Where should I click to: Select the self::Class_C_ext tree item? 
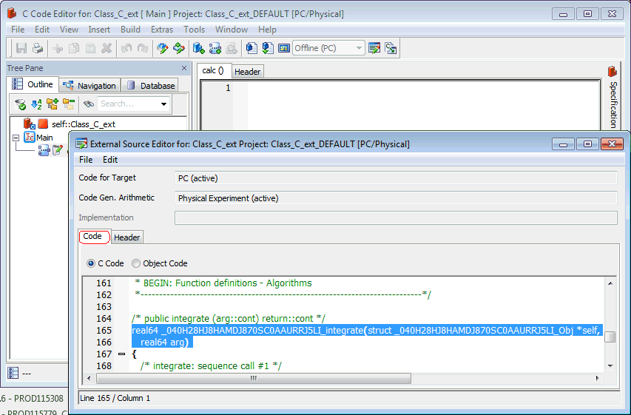click(x=84, y=124)
